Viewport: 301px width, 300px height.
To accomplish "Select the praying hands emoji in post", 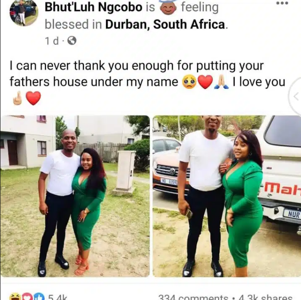I will (x=221, y=82).
